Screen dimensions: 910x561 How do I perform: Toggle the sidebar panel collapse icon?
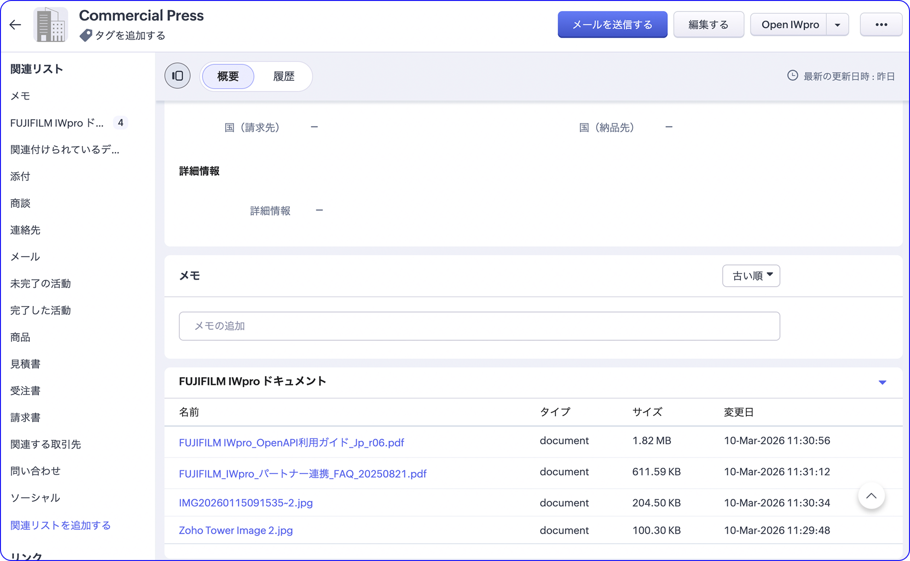pos(178,76)
